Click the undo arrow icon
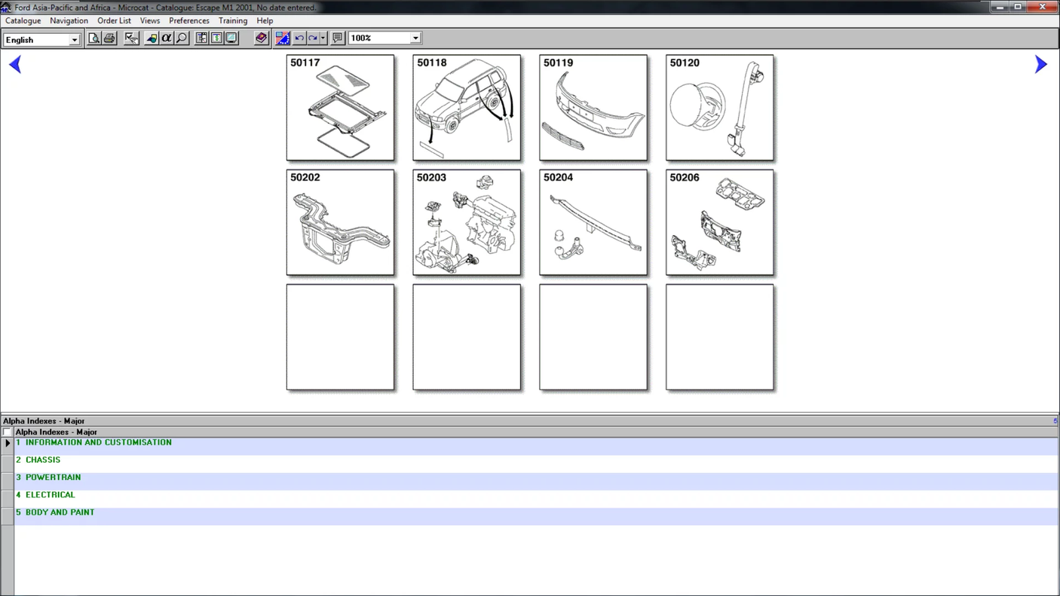 (299, 38)
